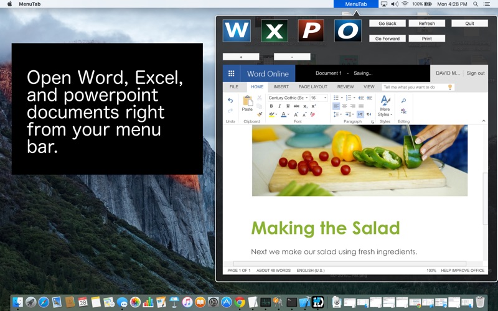Click the Quit button
The height and width of the screenshot is (311, 498).
(x=470, y=23)
